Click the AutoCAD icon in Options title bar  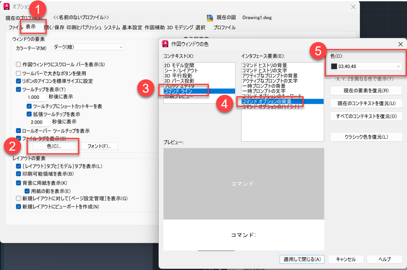(x=6, y=6)
